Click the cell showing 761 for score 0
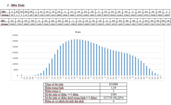 coord(12,15)
